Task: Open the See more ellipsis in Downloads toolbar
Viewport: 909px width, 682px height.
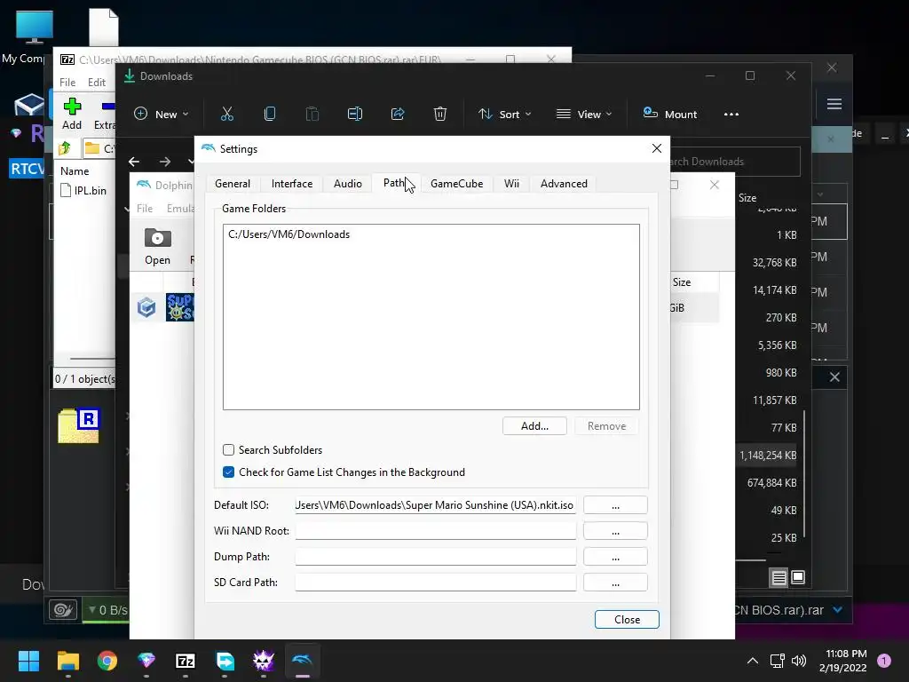Action: 731,115
